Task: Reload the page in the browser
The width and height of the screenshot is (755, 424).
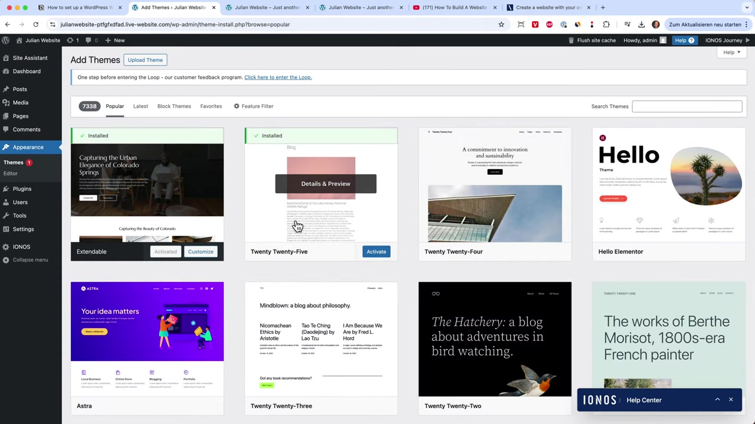Action: pyautogui.click(x=35, y=25)
